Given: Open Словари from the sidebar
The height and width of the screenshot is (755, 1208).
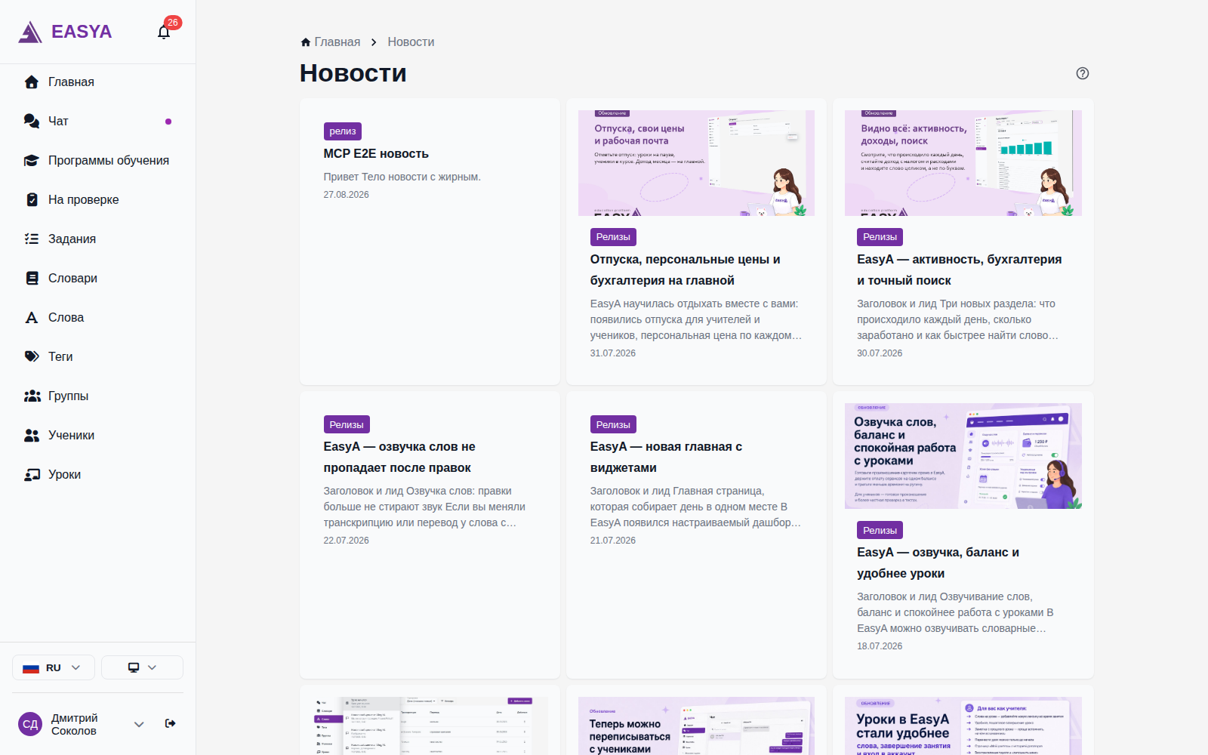Looking at the screenshot, I should [x=72, y=278].
